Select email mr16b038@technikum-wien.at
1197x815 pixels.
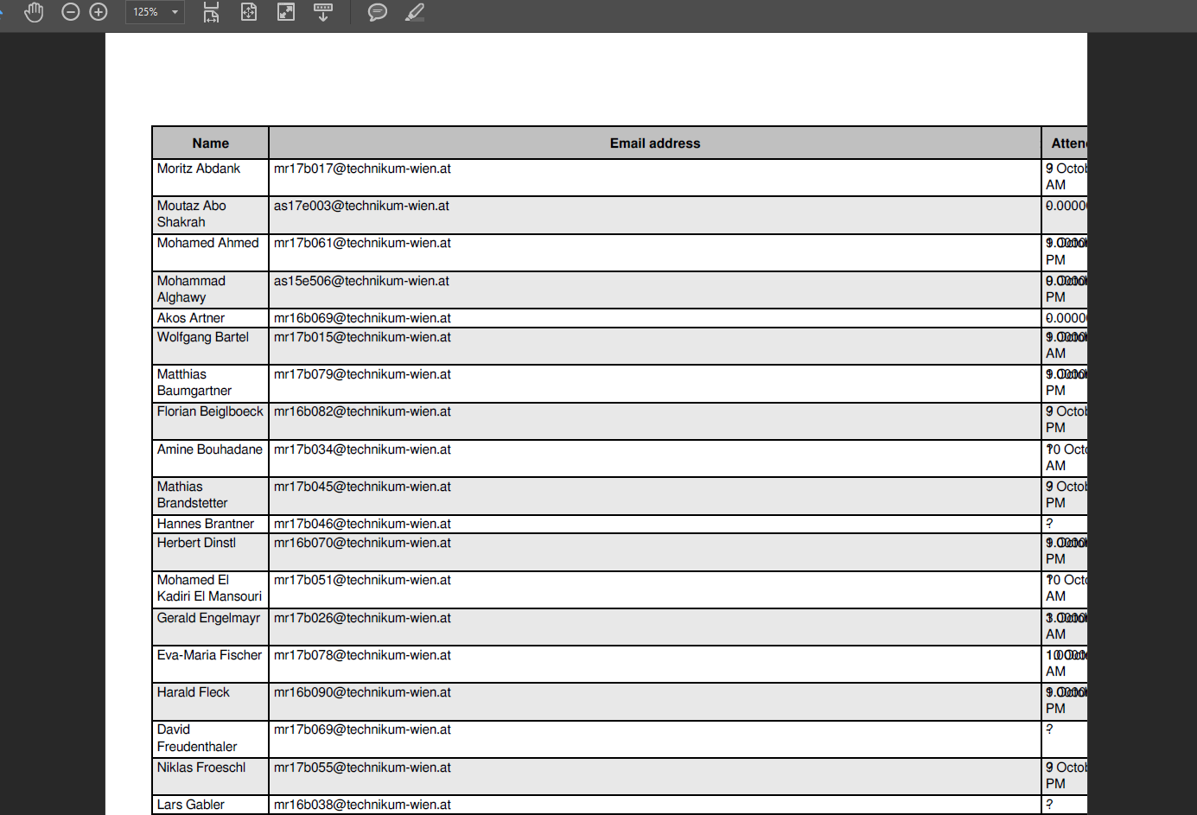pos(362,805)
